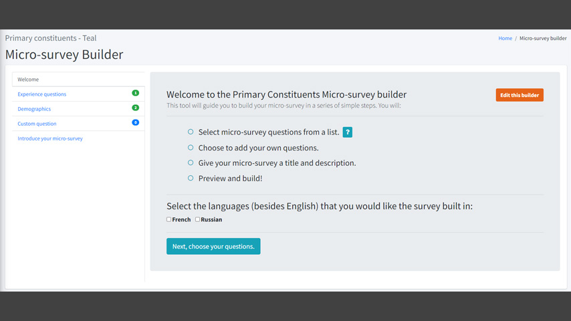Click the Micro-survey Builder page heading

click(x=64, y=55)
